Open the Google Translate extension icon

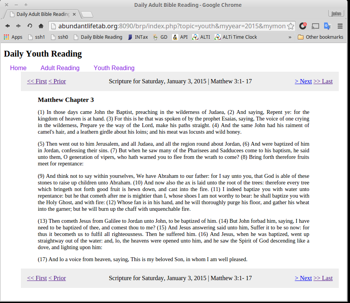[x=328, y=26]
